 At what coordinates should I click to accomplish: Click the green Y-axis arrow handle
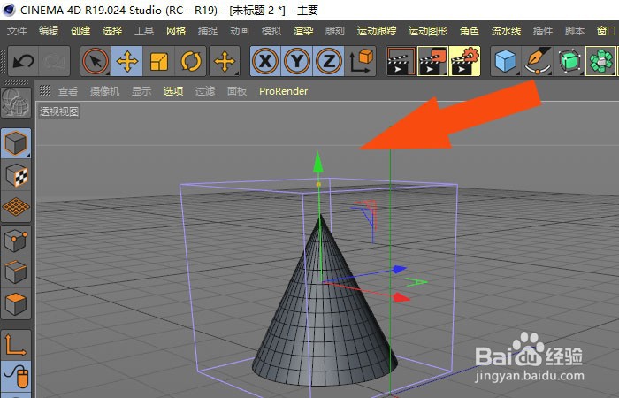(317, 162)
